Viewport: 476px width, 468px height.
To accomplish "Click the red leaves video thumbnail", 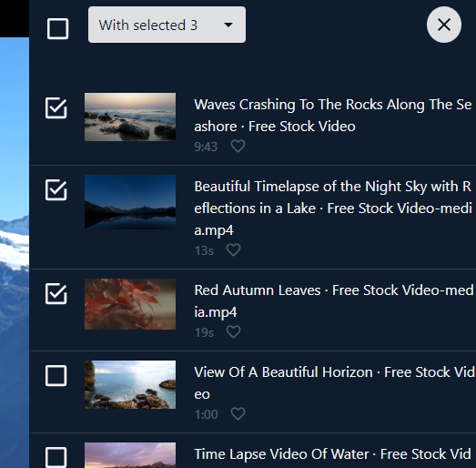I will coord(130,304).
